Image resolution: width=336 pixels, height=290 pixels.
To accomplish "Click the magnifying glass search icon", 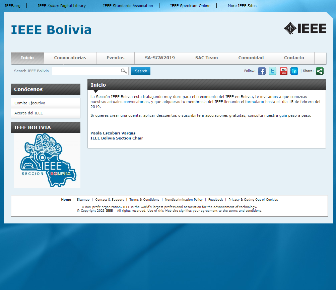I will pos(124,71).
